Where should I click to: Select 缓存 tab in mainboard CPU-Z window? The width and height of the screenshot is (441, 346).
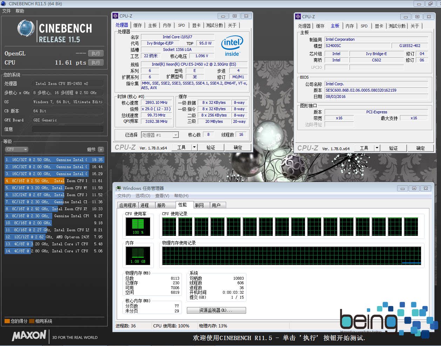click(320, 26)
